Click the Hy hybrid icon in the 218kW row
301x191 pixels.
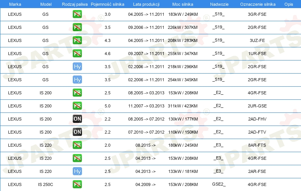tap(77, 67)
